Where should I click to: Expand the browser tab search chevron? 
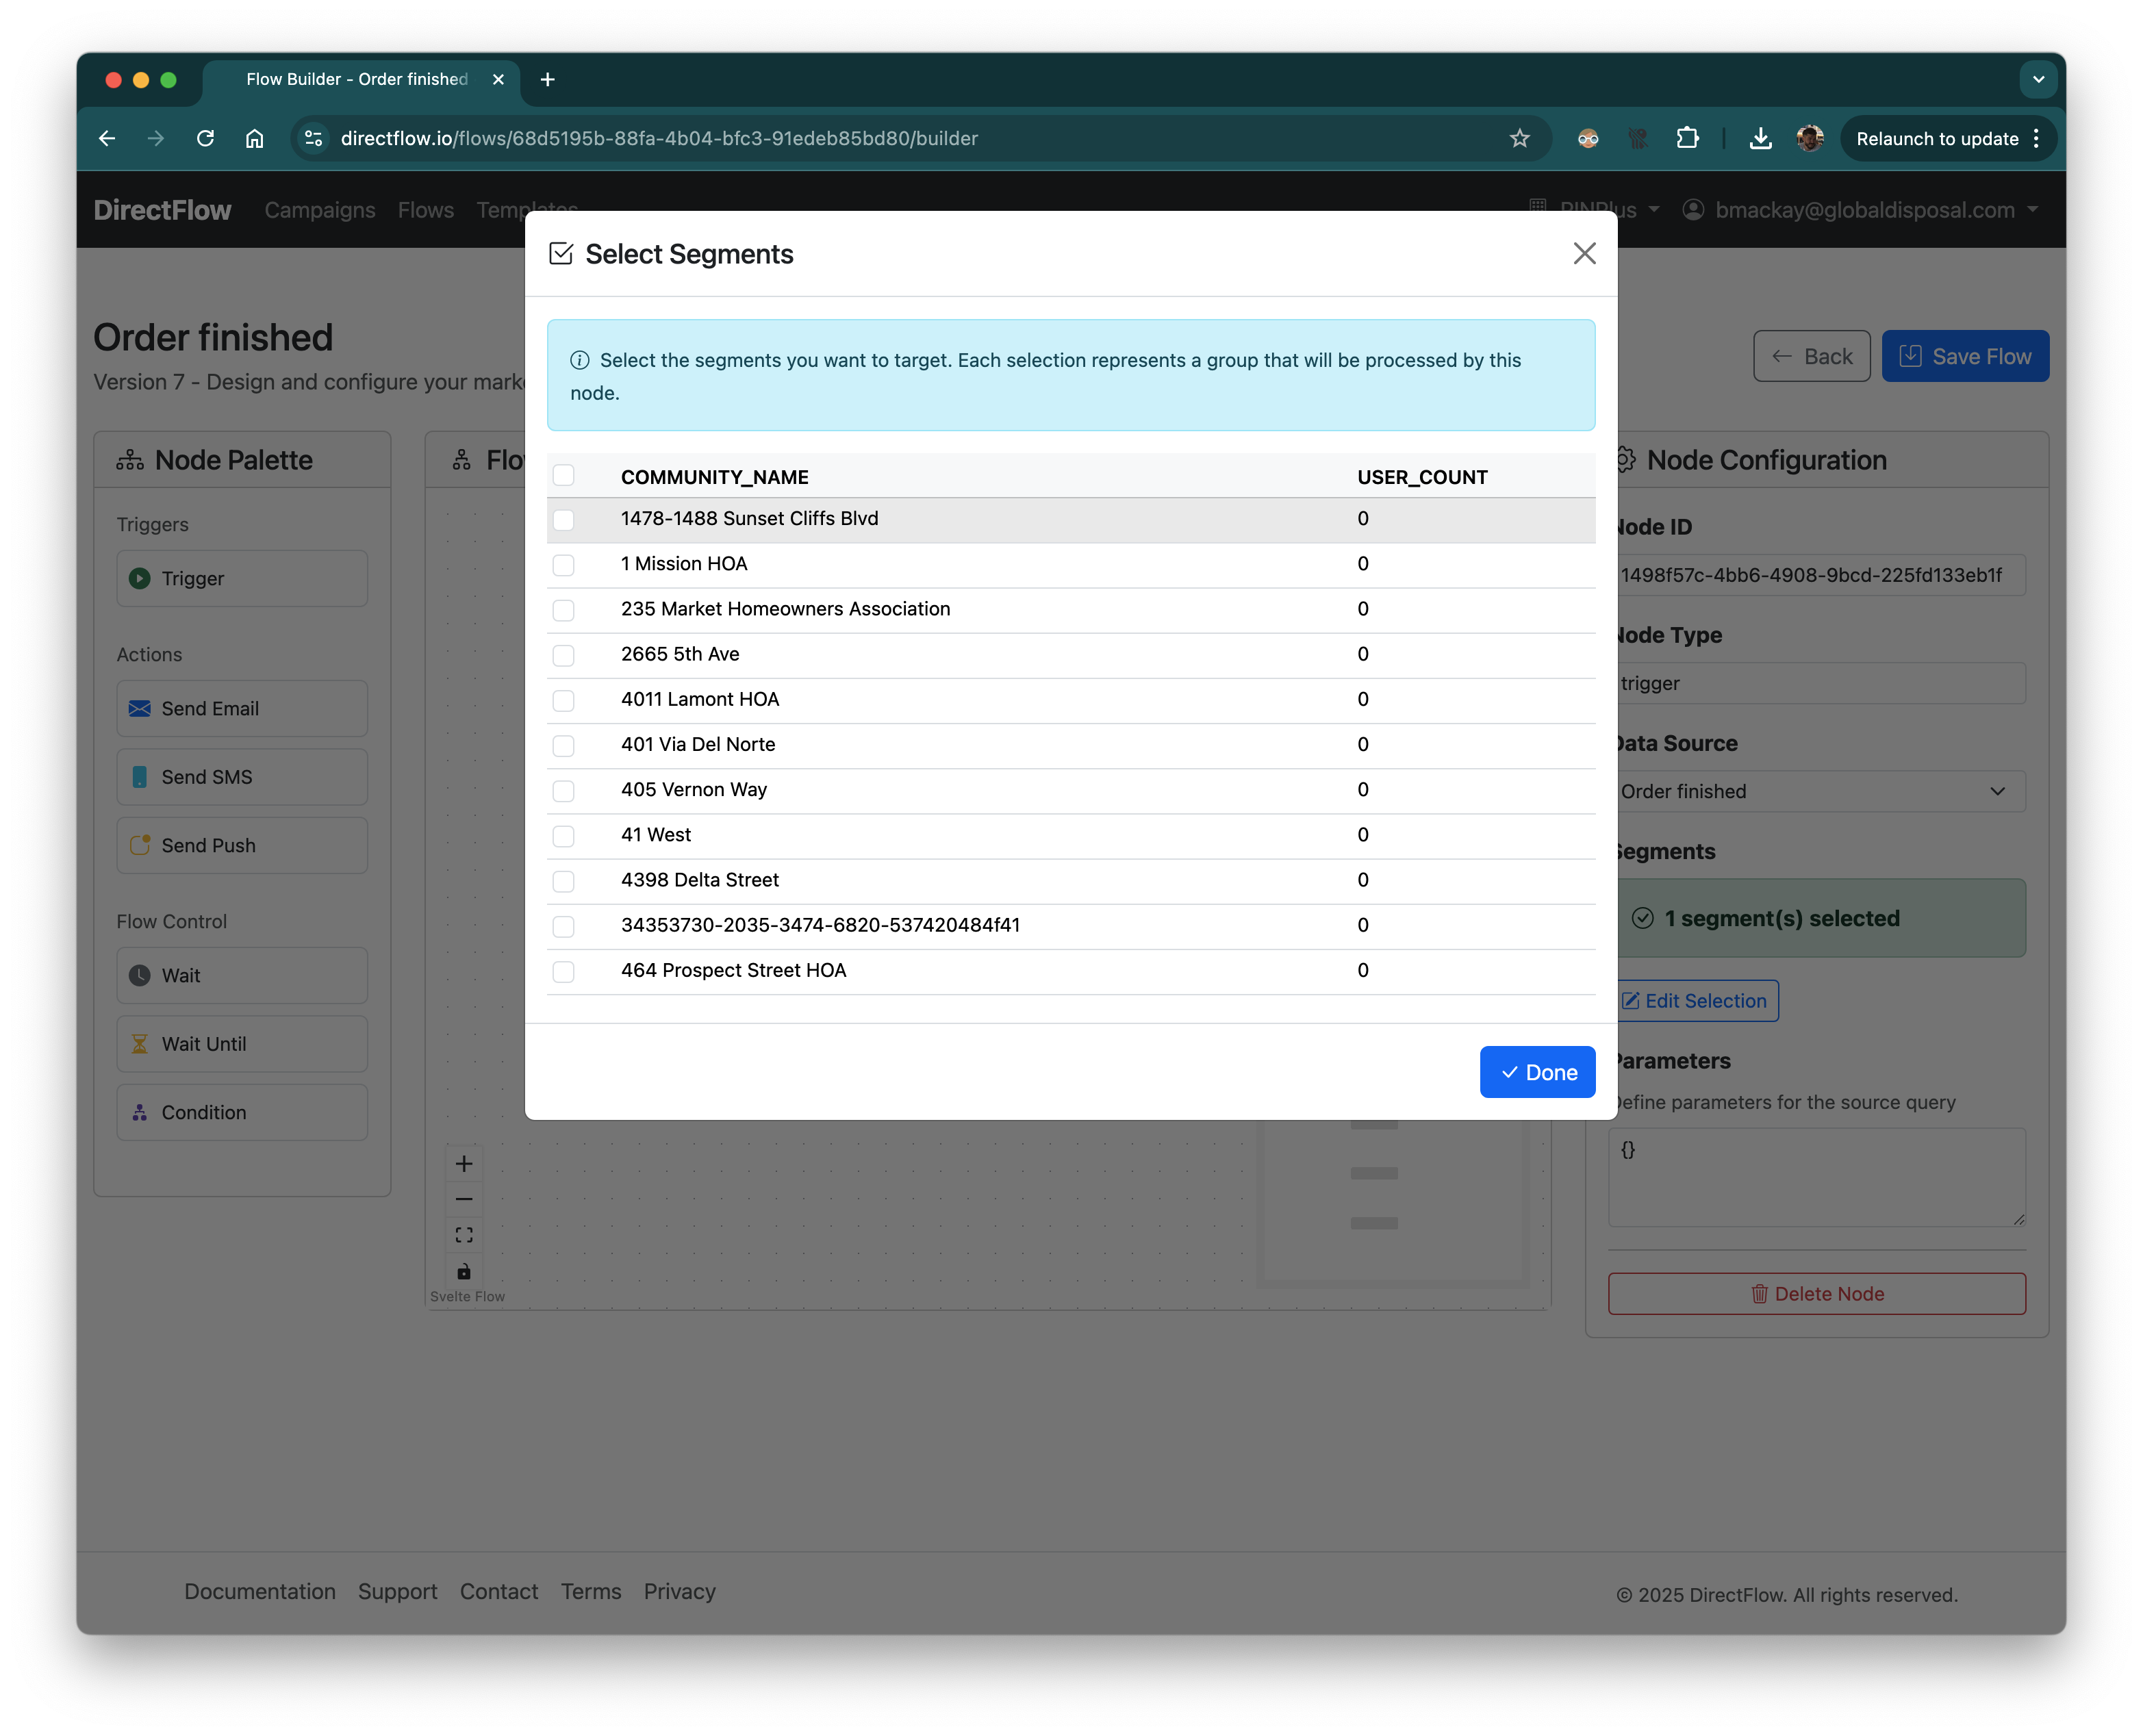(2038, 79)
